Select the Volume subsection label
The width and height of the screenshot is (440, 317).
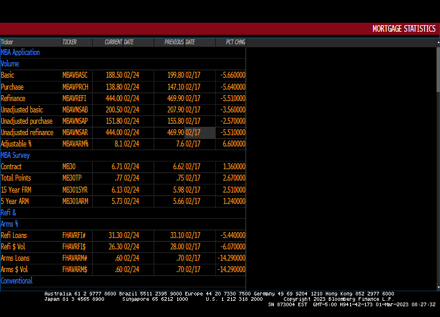[x=10, y=64]
